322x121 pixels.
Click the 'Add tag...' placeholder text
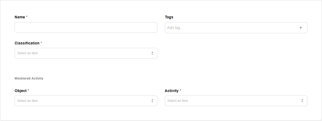pyautogui.click(x=175, y=28)
